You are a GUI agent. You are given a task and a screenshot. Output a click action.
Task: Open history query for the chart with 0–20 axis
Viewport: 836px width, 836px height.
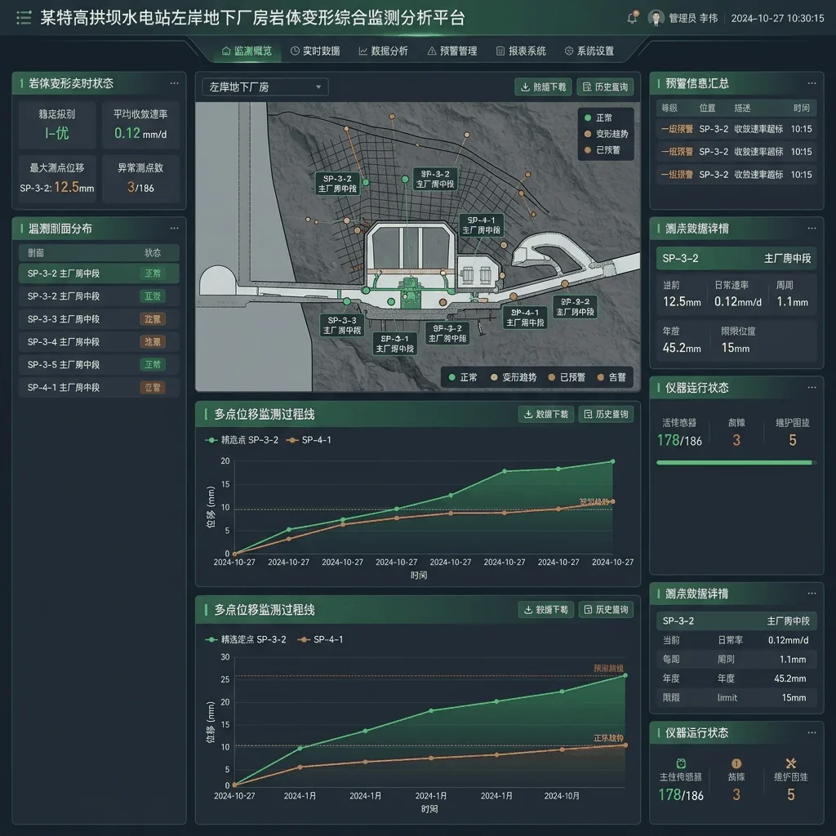coord(607,414)
